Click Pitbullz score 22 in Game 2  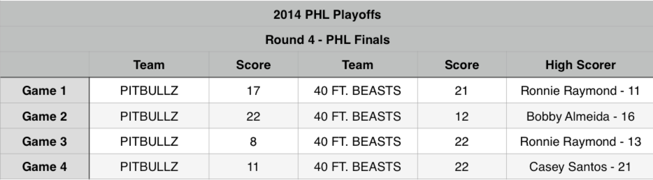click(x=253, y=116)
